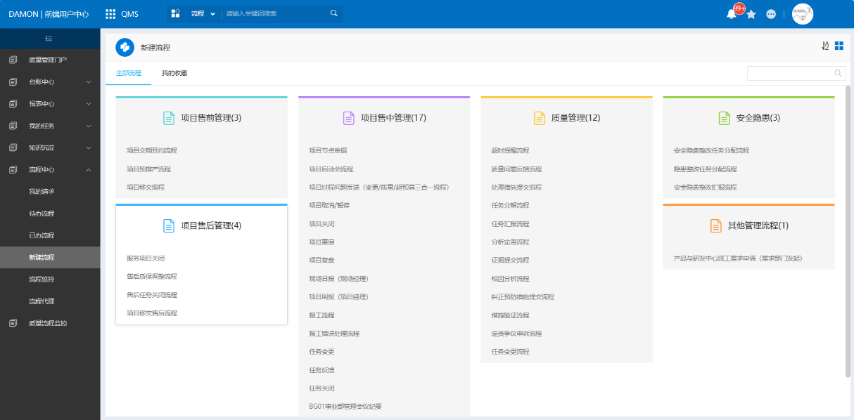
Task: Collapse the sidebar with hamburger icon
Action: coord(49,38)
